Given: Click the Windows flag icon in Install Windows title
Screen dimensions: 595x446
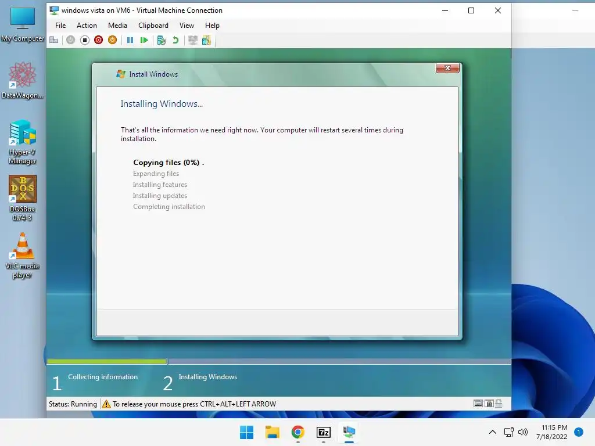Looking at the screenshot, I should click(121, 74).
